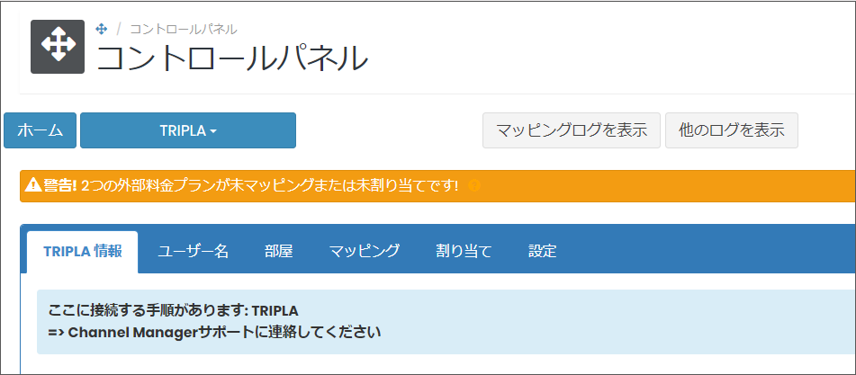The image size is (856, 375).
Task: Click the orange question mark help icon
Action: 474,186
